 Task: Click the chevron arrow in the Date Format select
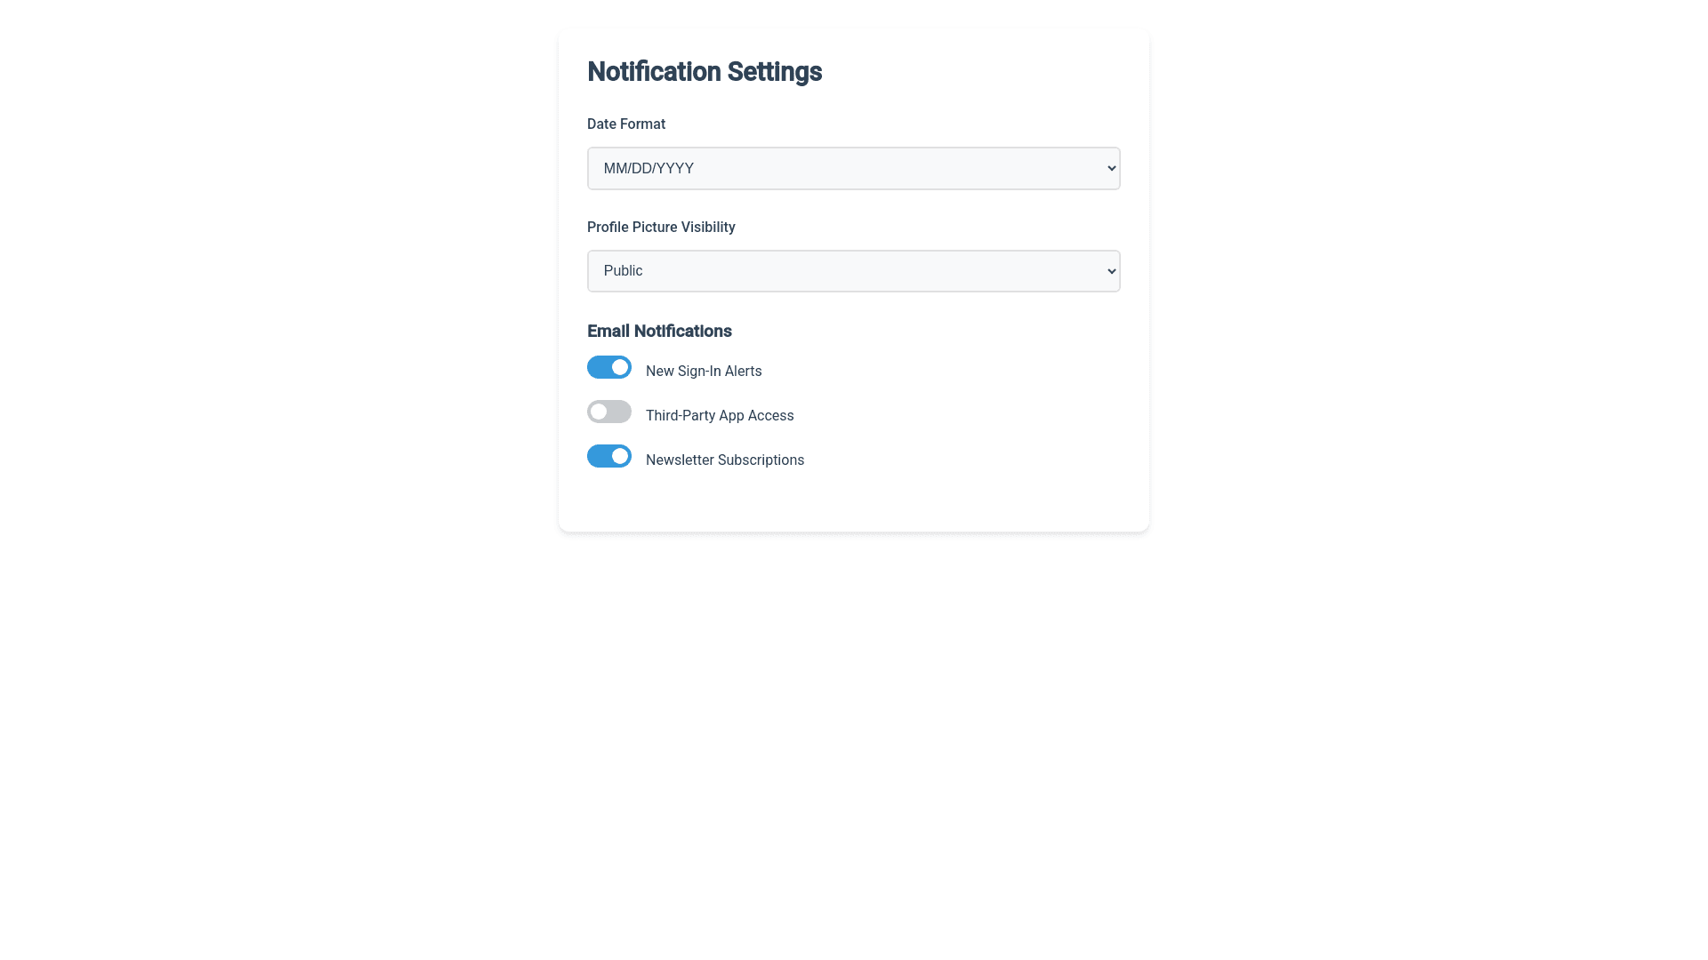pyautogui.click(x=1111, y=168)
